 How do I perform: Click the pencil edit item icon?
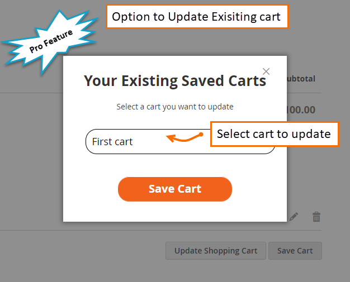[x=294, y=217]
